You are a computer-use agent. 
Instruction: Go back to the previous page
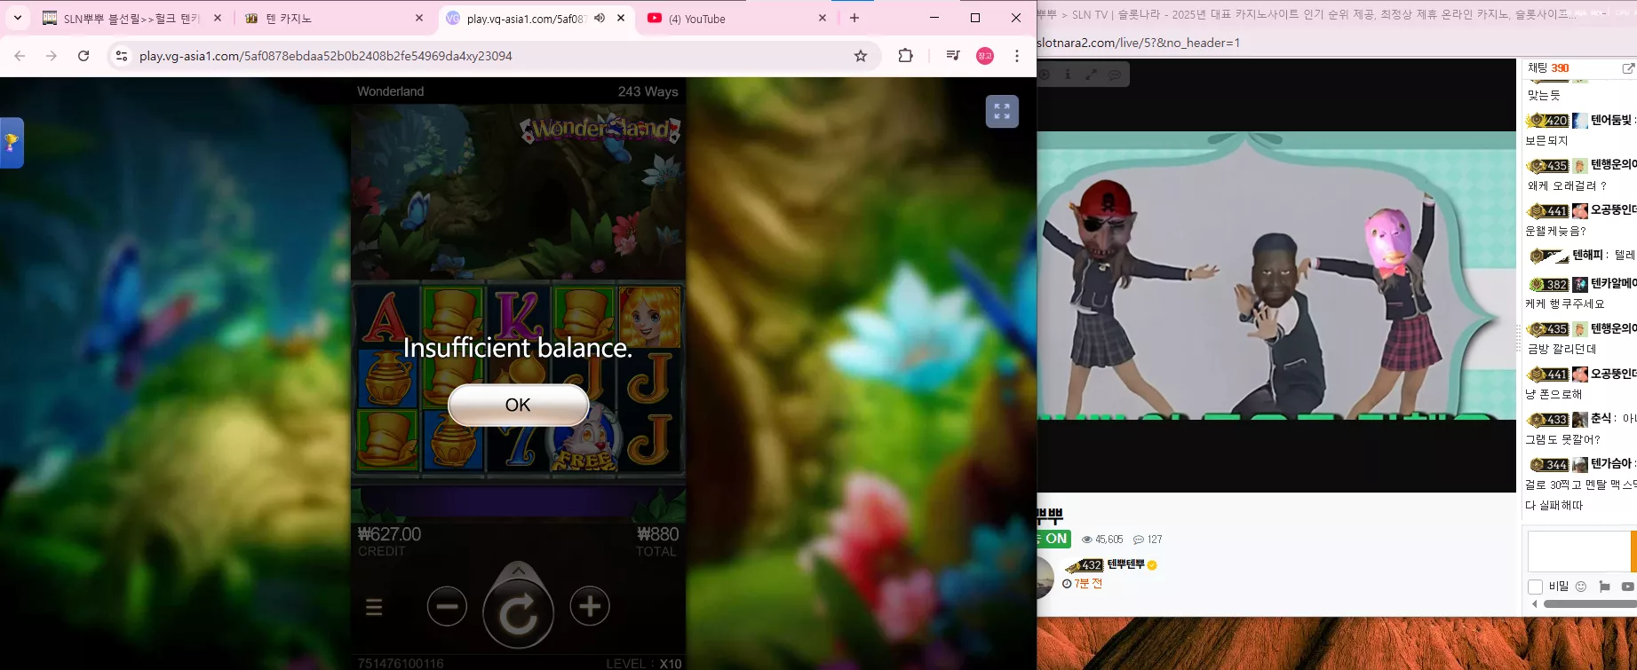20,56
